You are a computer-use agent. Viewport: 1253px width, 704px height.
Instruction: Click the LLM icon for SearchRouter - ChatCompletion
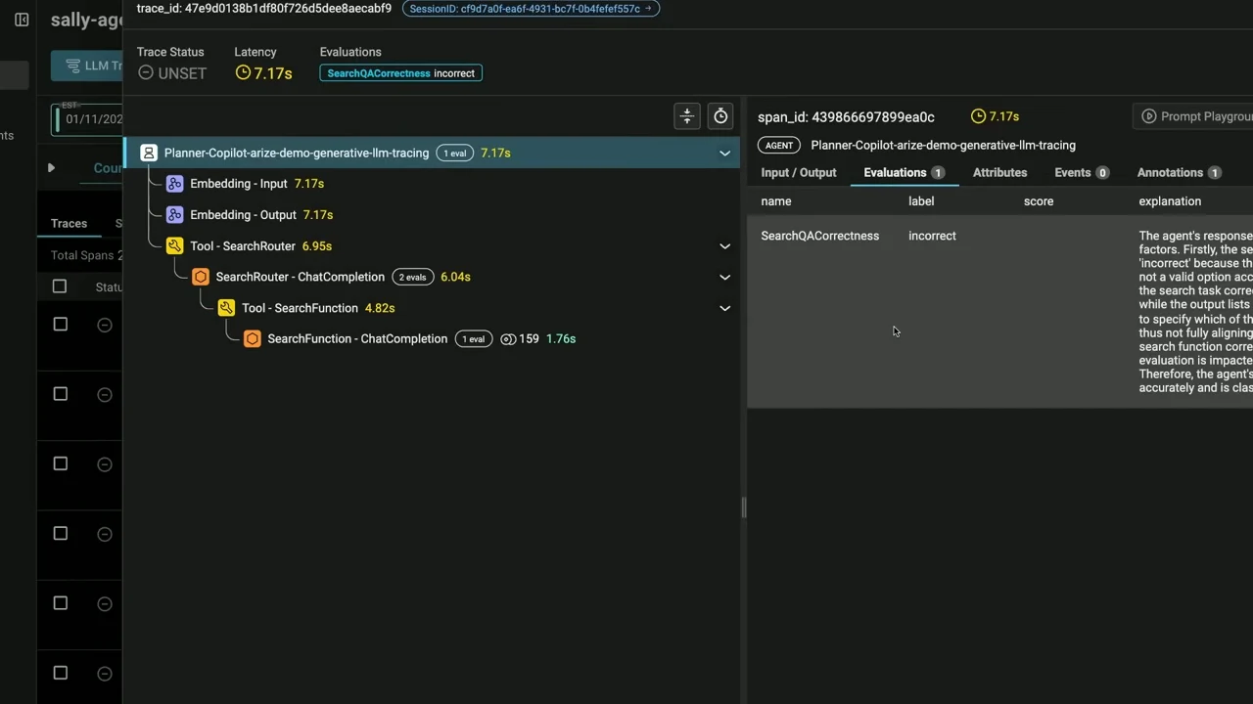[201, 277]
